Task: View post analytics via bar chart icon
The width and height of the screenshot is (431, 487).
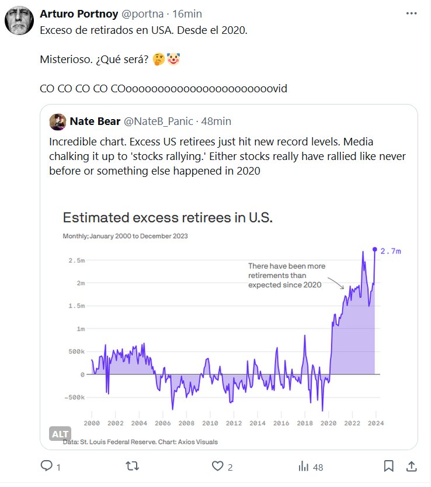Action: pyautogui.click(x=304, y=466)
